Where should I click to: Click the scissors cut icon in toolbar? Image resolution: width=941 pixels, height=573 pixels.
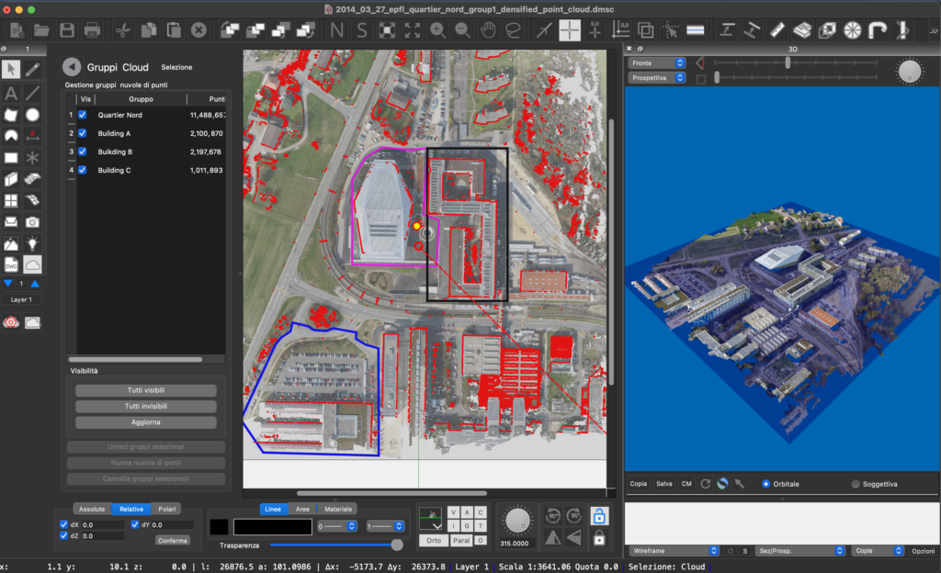(122, 30)
